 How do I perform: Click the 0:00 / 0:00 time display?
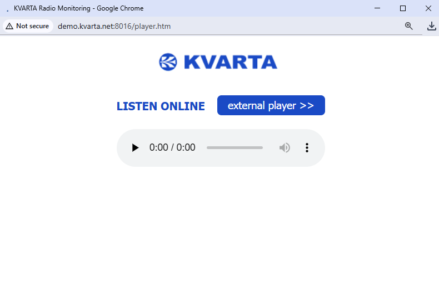pos(172,147)
